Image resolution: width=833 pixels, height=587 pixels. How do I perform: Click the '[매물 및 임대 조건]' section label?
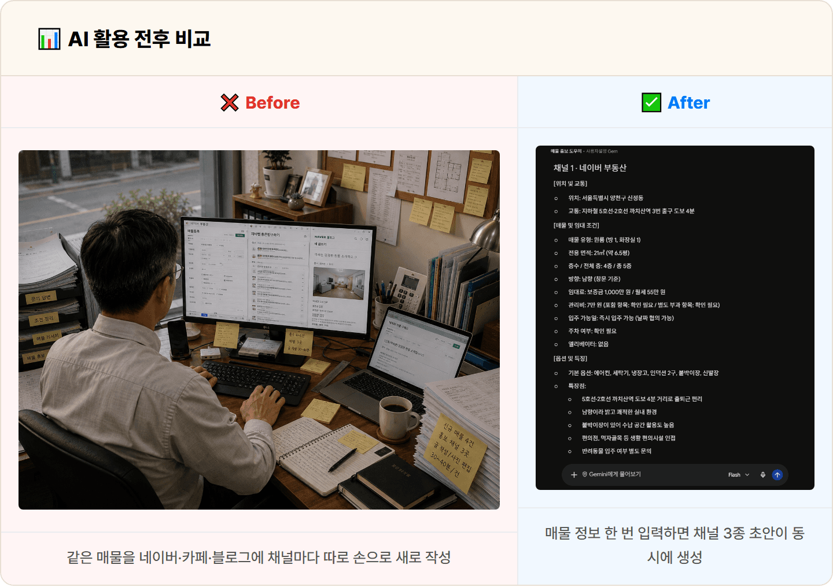[x=576, y=226]
